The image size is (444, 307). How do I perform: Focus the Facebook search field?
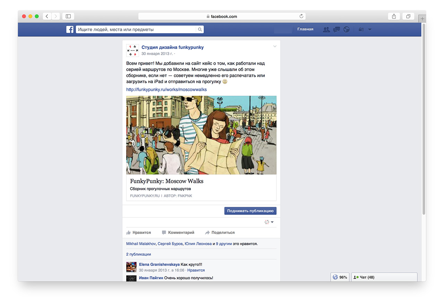tap(136, 29)
